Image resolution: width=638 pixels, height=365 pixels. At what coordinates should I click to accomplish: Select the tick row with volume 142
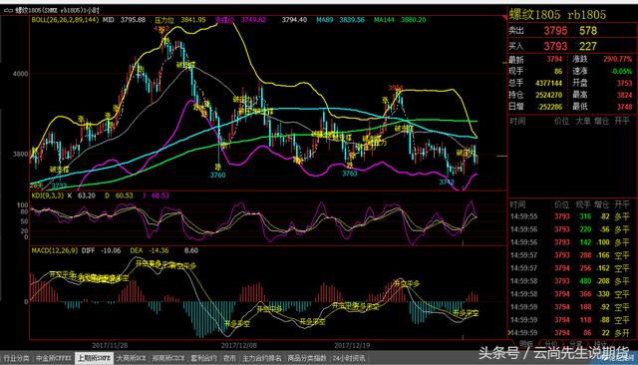pos(571,242)
